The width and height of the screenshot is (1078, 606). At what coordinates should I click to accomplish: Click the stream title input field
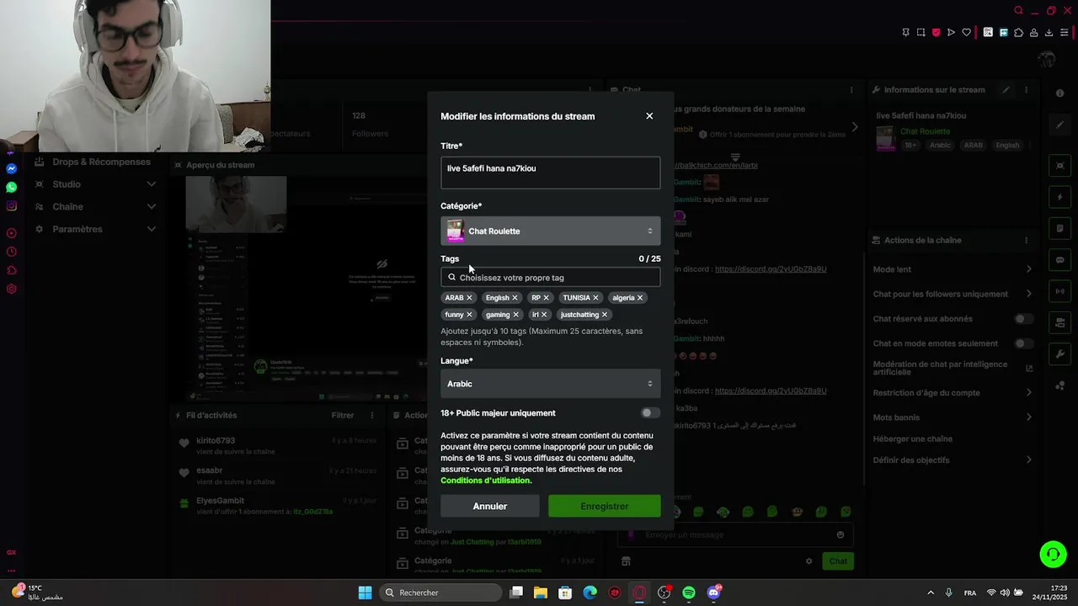tap(550, 173)
